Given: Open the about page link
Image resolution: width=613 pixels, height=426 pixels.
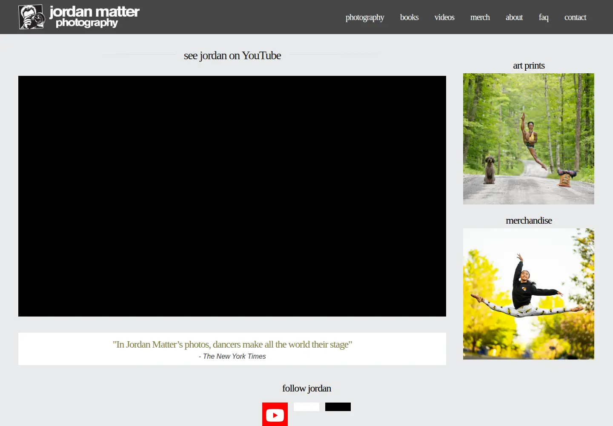Looking at the screenshot, I should 514,17.
